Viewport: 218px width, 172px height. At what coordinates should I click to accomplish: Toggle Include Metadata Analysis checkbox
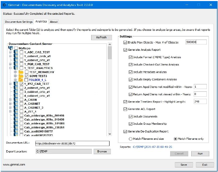click(131, 72)
